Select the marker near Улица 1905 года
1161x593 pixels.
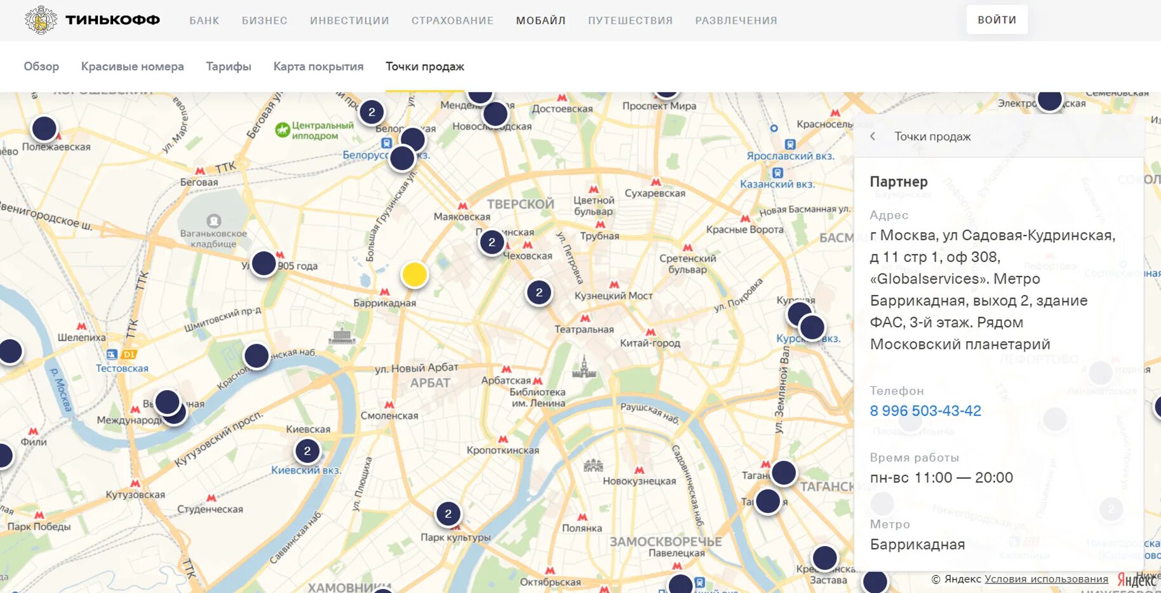[x=264, y=263]
